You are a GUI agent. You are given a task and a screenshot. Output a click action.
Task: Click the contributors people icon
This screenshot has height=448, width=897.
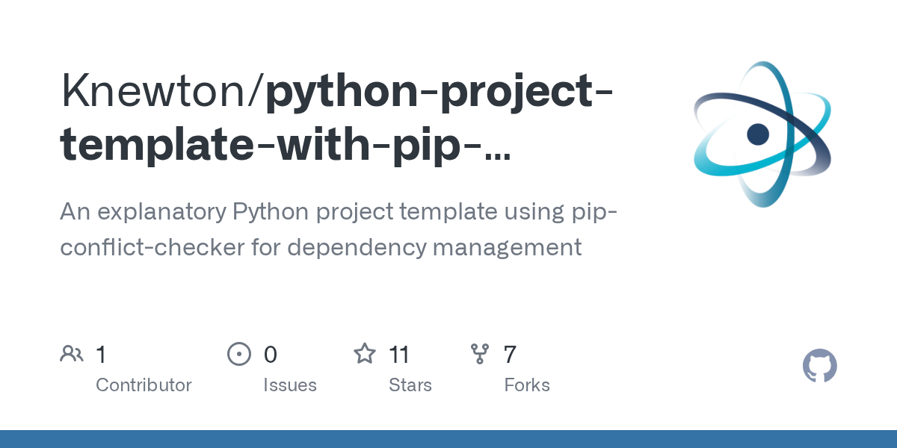pos(72,354)
